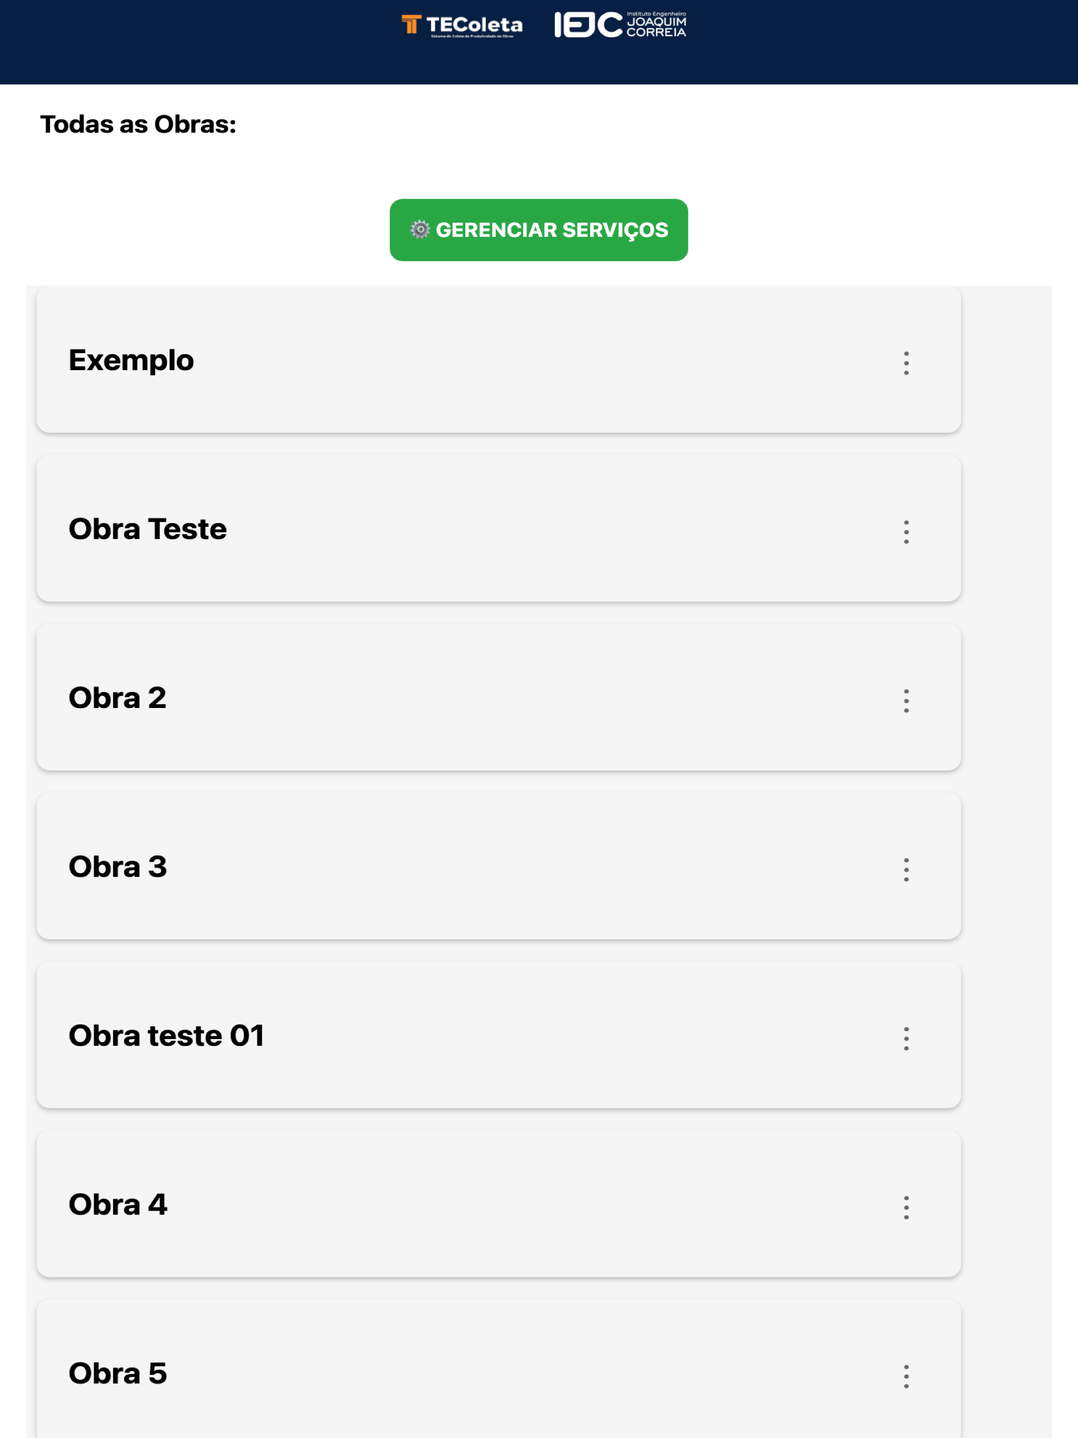Open the kebab menu for Obra 2
The width and height of the screenshot is (1078, 1438).
[x=906, y=701]
